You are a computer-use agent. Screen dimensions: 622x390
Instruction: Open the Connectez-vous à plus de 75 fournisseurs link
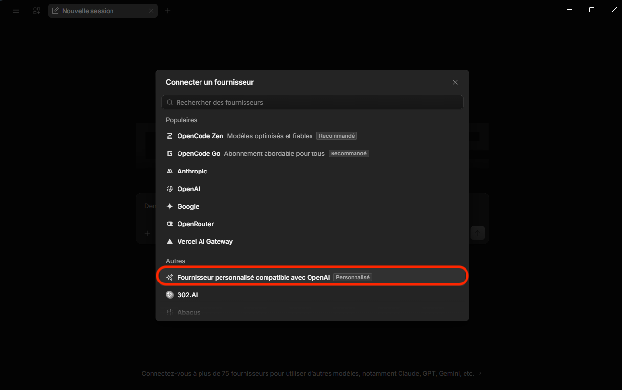[x=312, y=373]
